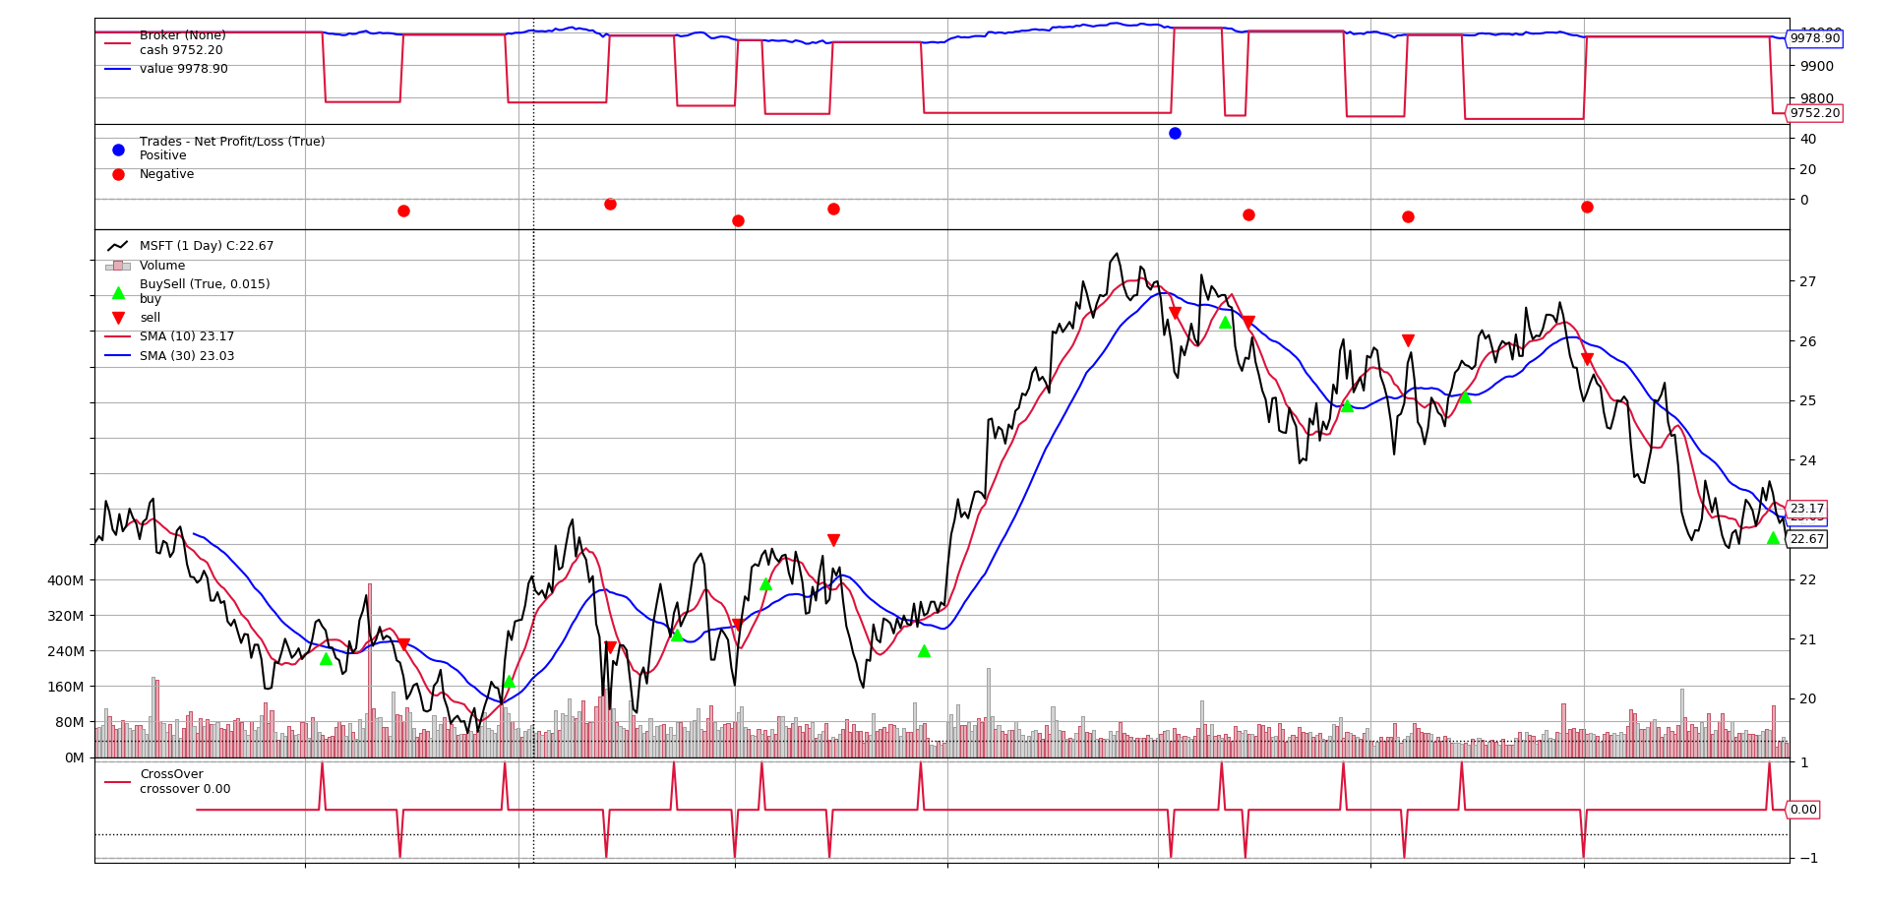Viewport: 1883px width, 908px height.
Task: Click the 9978.90 value label box
Action: coord(1814,38)
